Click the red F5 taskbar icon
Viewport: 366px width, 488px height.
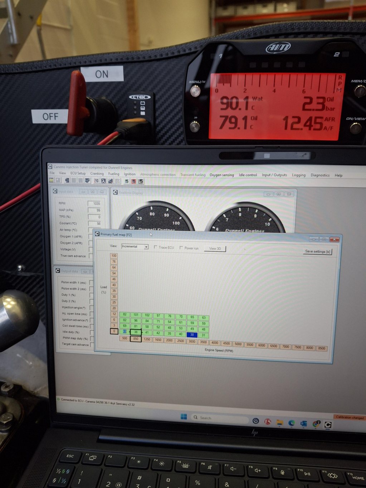tap(268, 422)
